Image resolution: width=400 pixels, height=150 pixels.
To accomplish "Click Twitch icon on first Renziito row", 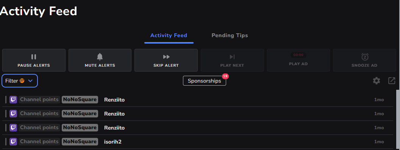I will click(13, 100).
